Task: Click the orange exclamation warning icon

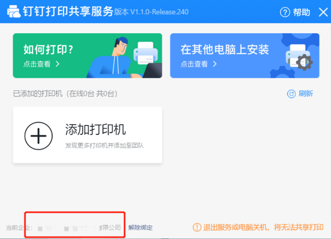Action: coord(197,227)
